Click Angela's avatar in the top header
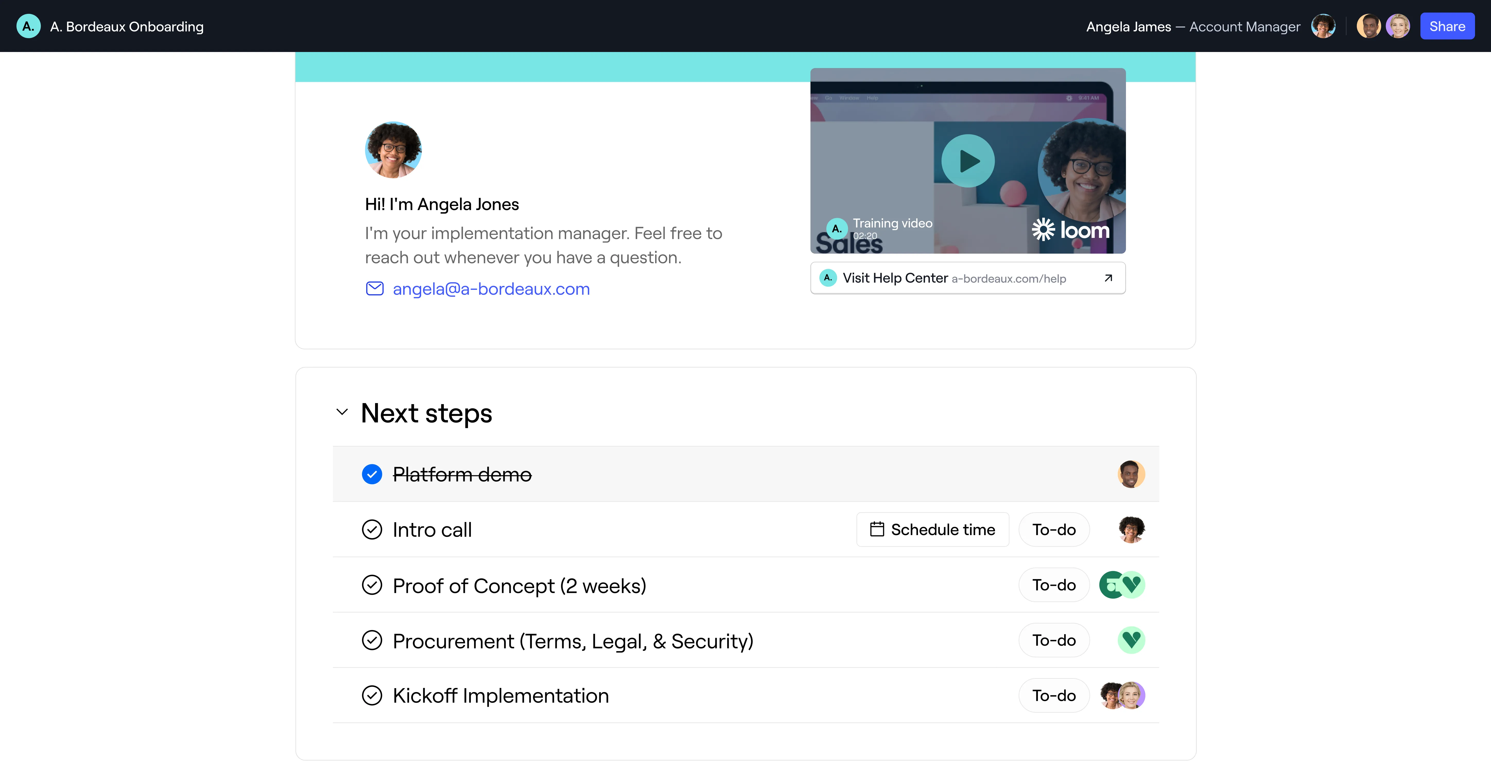This screenshot has width=1491, height=769. [1323, 27]
